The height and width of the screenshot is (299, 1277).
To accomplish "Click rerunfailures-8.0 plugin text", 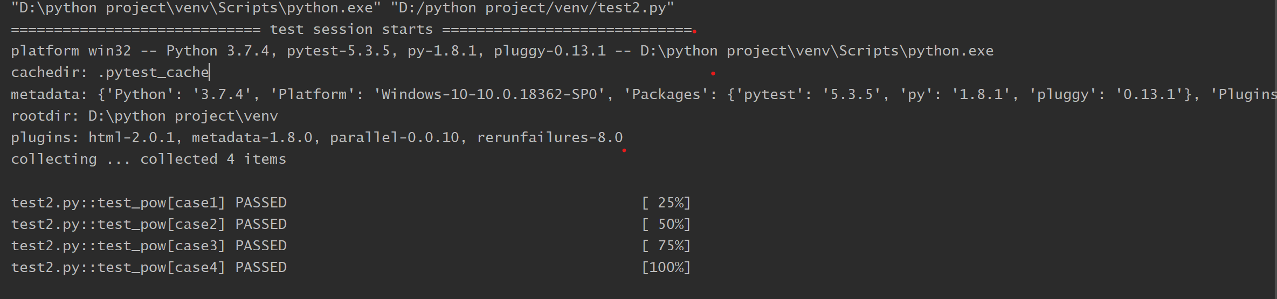I will (x=550, y=137).
